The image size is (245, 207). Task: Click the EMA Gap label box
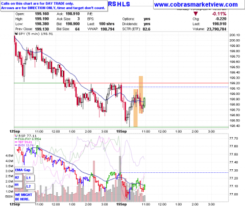point(23,170)
